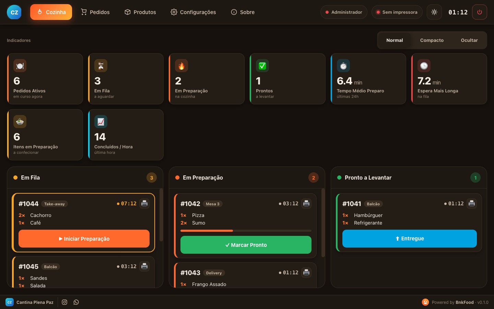Click the Cantina Plena Paz footer name
The image size is (494, 309).
tap(35, 302)
